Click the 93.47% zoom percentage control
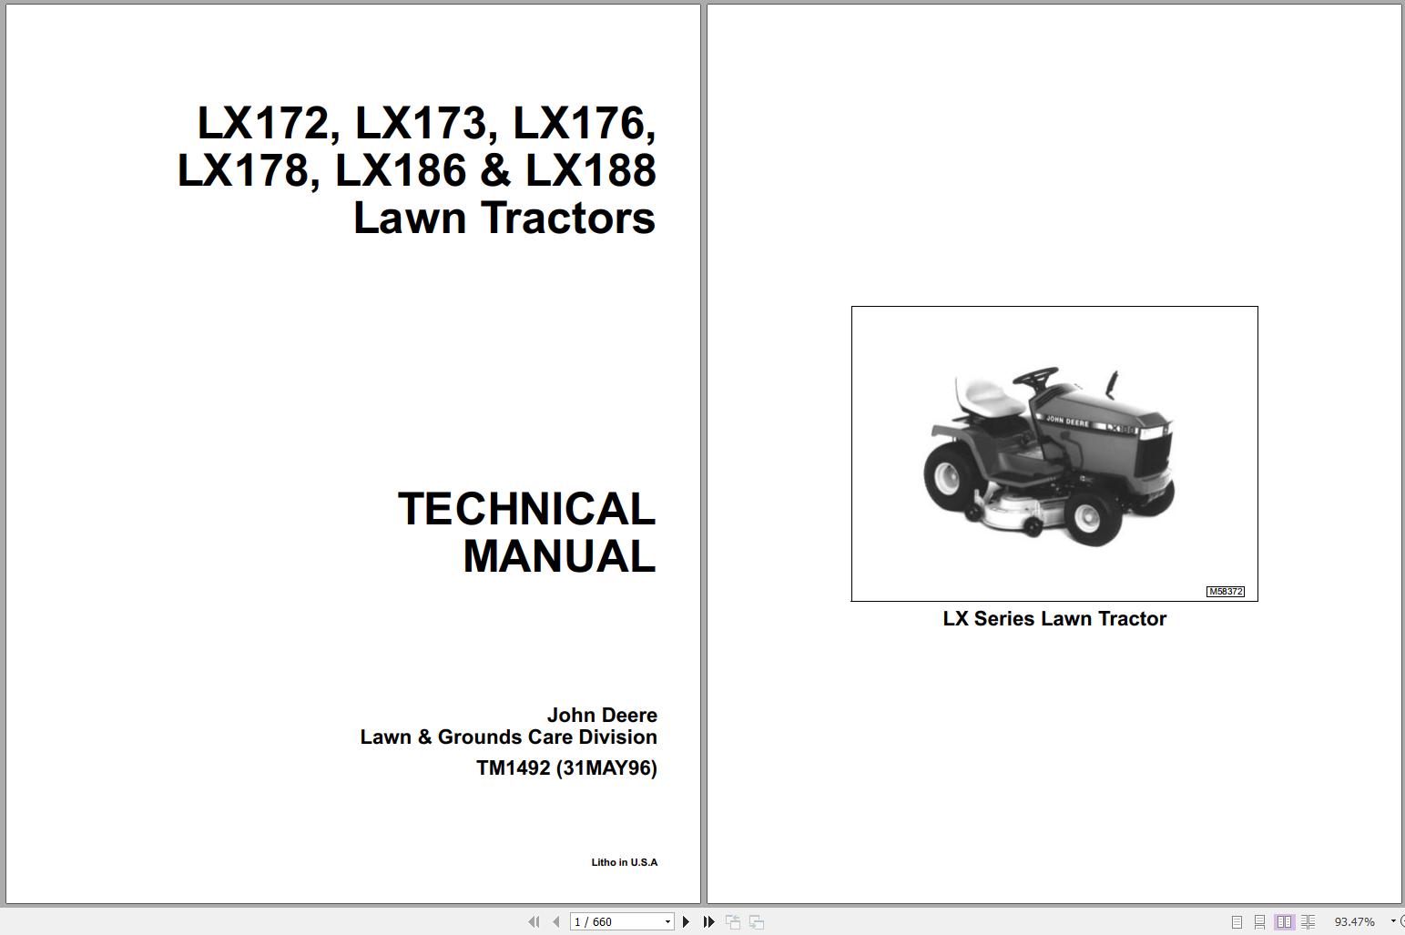This screenshot has width=1405, height=935. tap(1354, 921)
